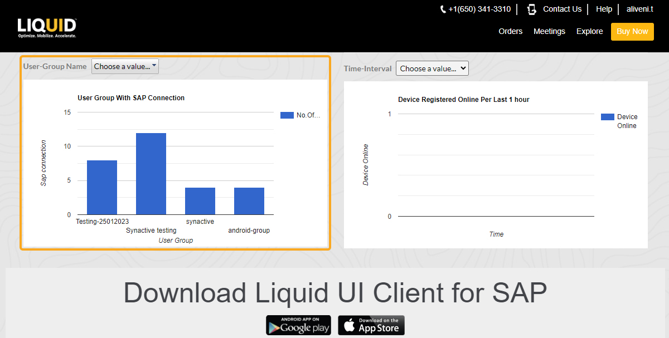Screen dimensions: 669x338
Task: Click the 'synactive' axis label
Action: point(200,222)
